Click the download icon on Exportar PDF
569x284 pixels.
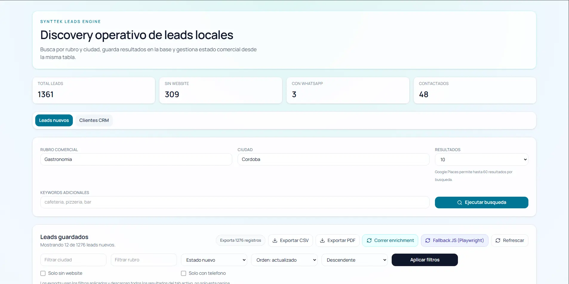coord(322,240)
